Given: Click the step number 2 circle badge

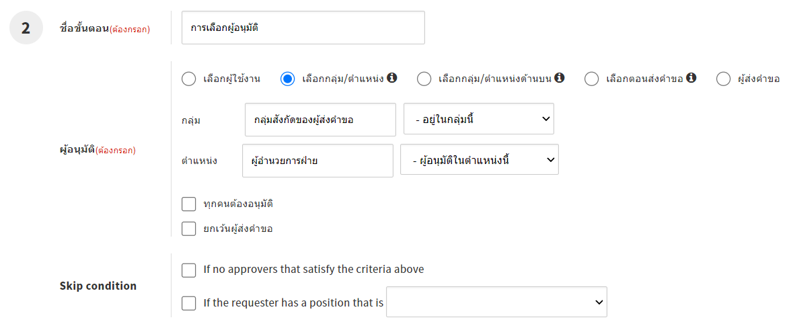Looking at the screenshot, I should (x=26, y=28).
